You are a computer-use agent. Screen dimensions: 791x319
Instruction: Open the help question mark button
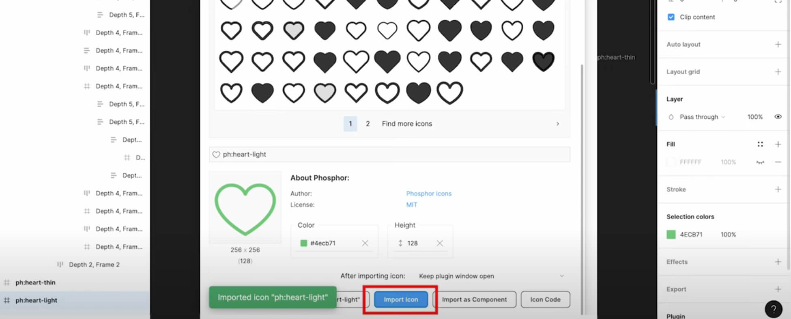[x=773, y=309]
